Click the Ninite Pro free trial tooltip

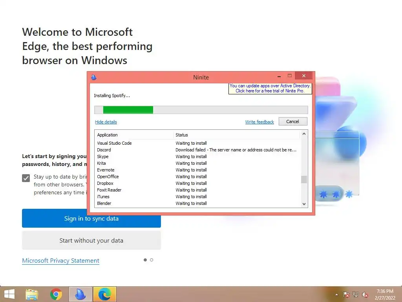[270, 88]
